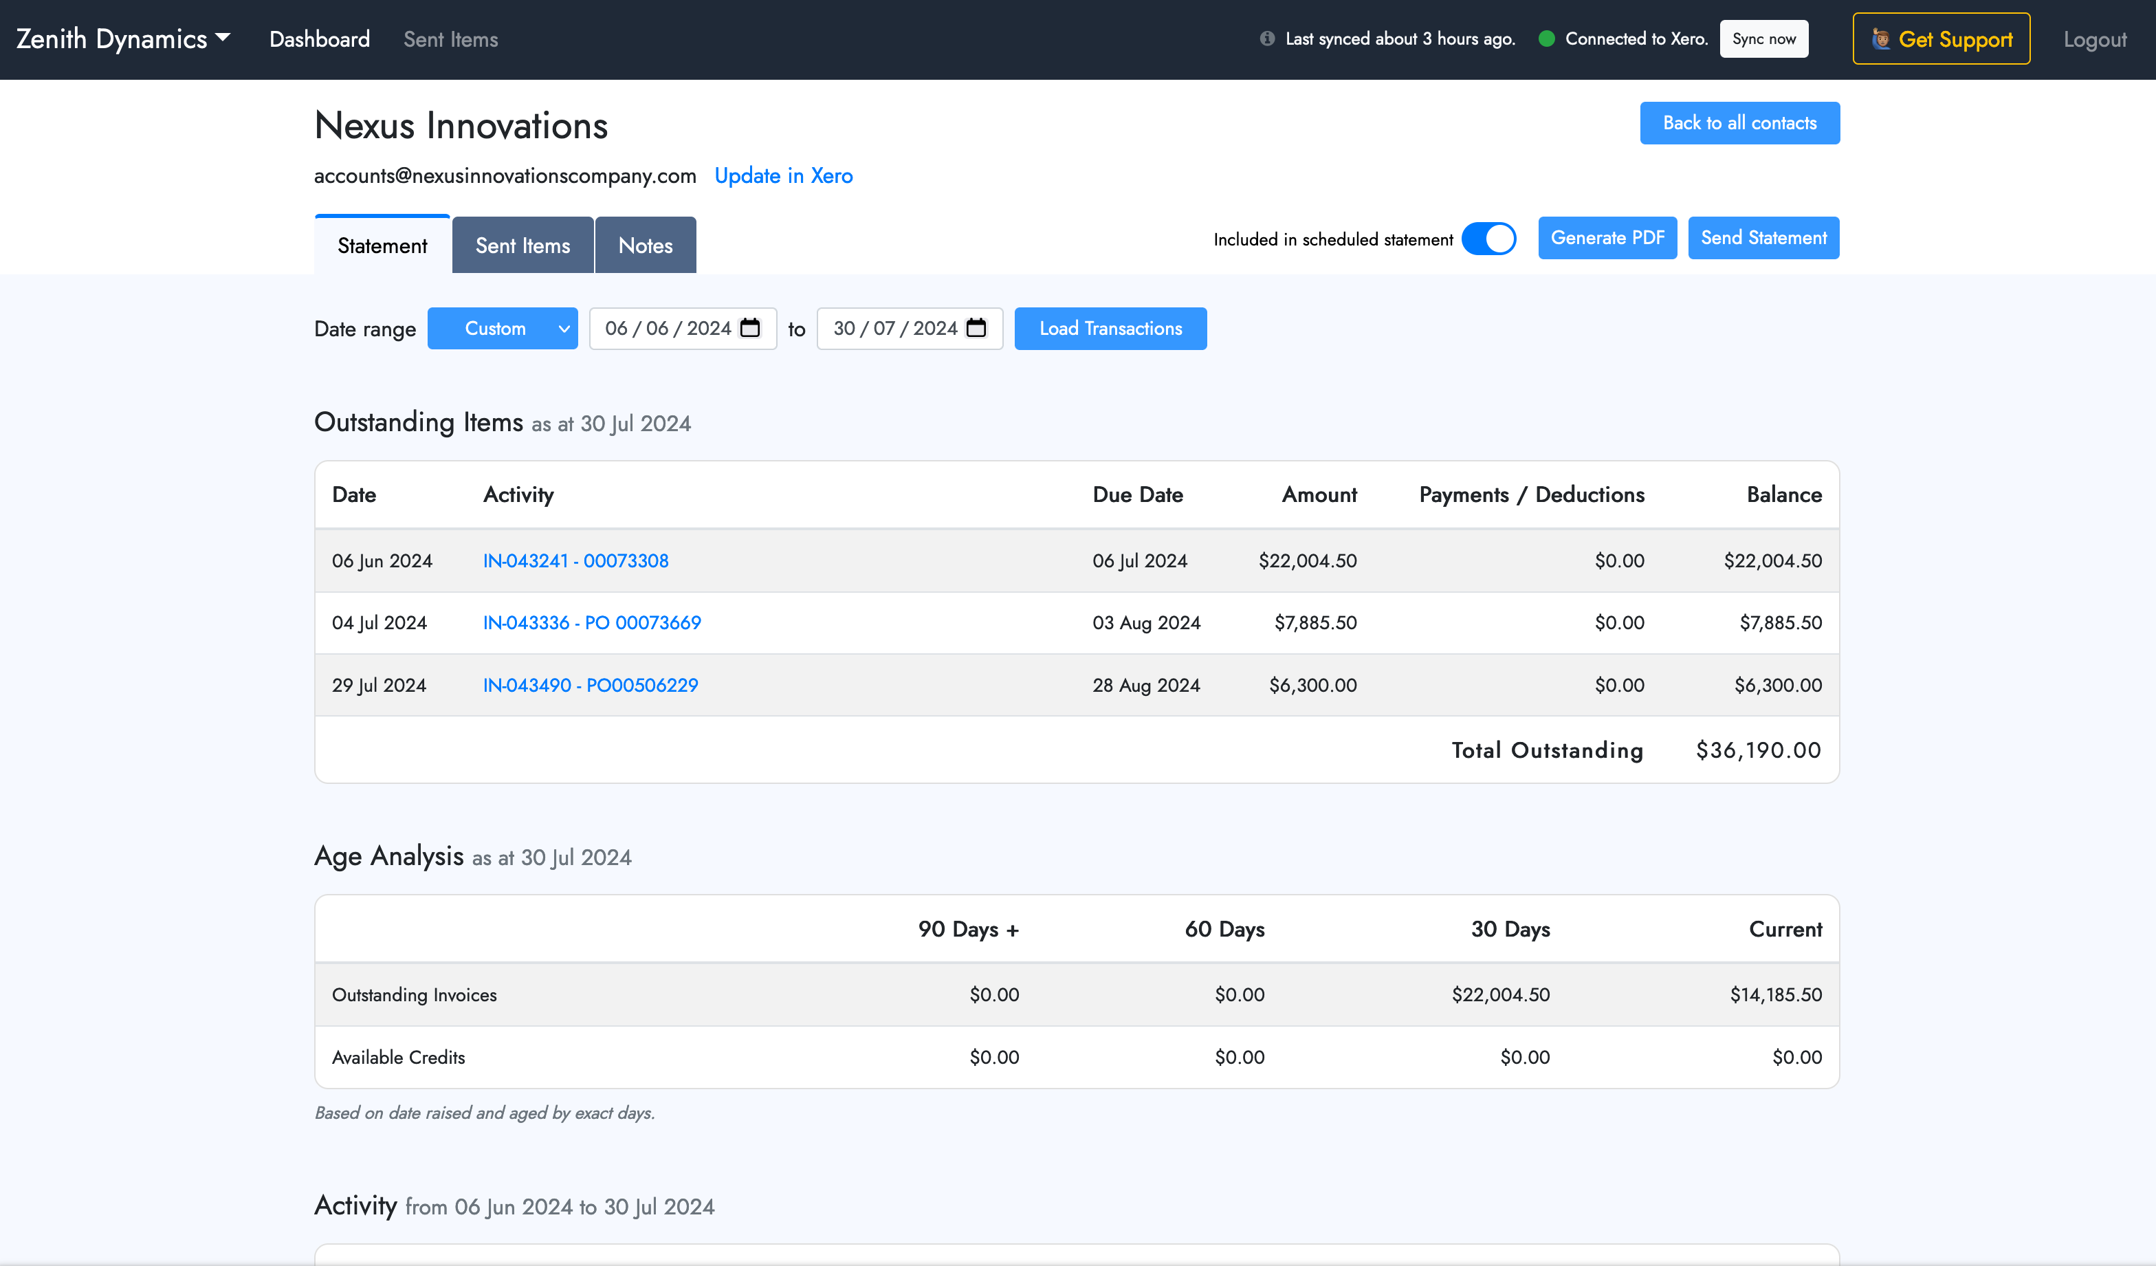Viewport: 2156px width, 1266px height.
Task: Click the Balance column header
Action: click(1784, 494)
